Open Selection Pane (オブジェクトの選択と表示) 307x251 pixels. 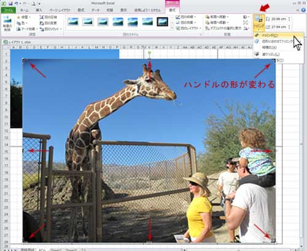click(223, 28)
